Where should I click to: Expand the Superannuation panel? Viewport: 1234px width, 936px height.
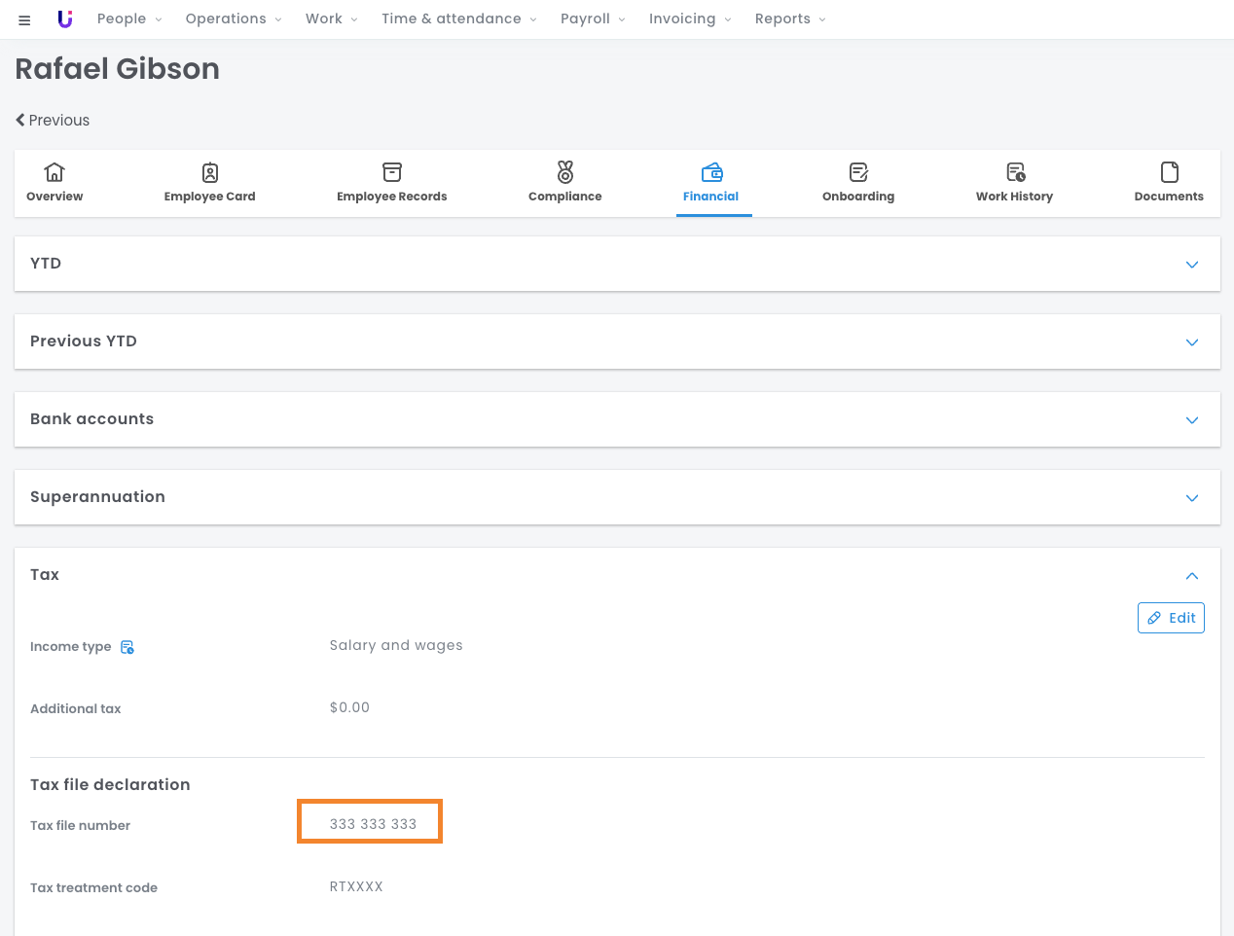point(1192,498)
